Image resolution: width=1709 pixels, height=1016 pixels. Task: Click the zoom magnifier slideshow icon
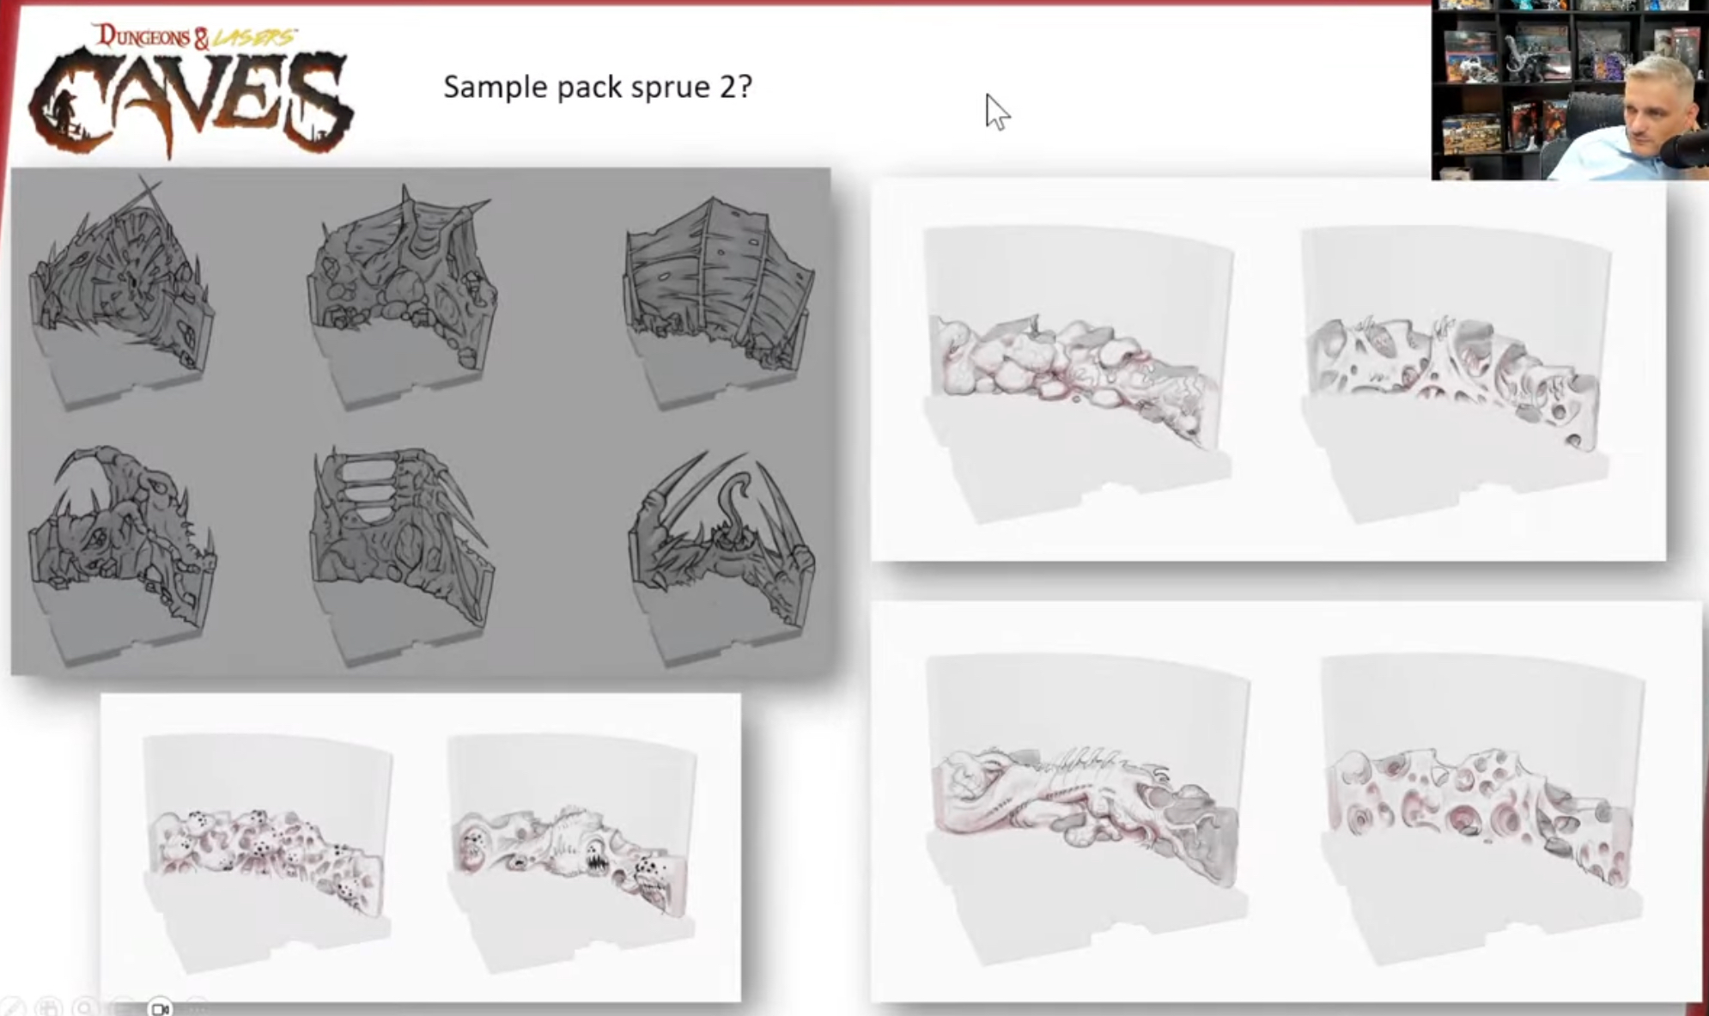click(84, 1008)
